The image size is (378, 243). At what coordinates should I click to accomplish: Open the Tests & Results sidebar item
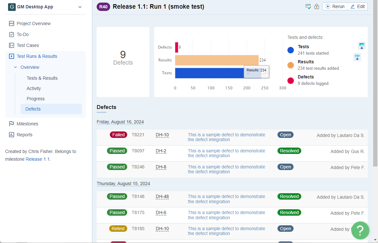[x=42, y=78]
